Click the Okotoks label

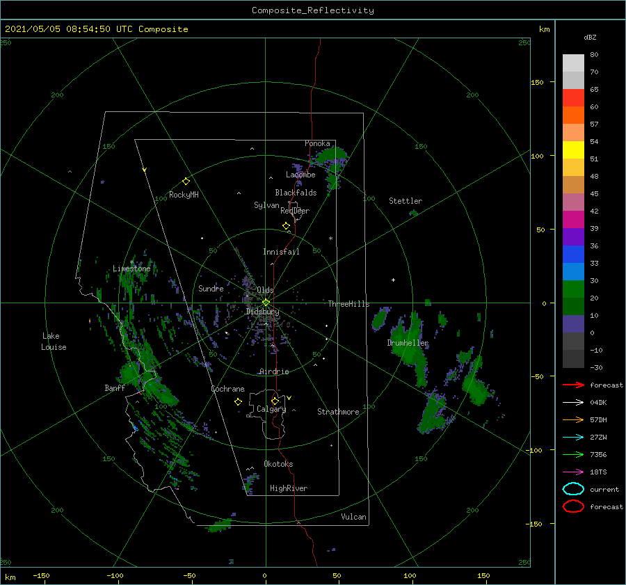(278, 464)
